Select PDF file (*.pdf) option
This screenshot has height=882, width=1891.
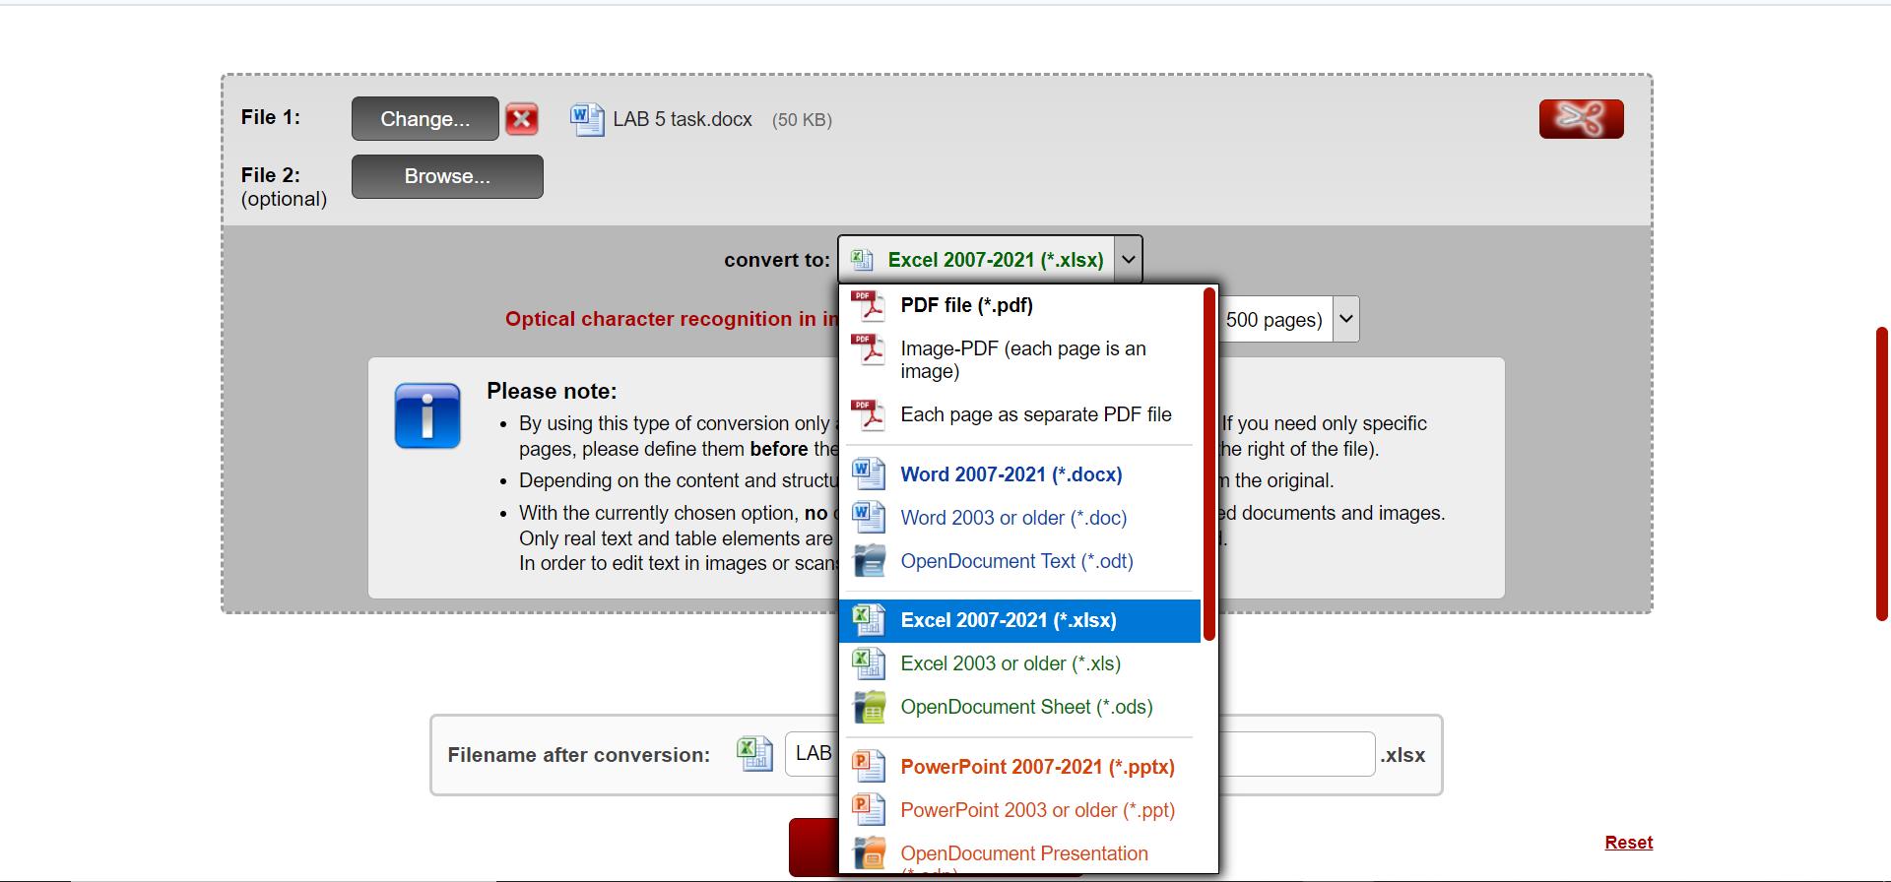[1019, 305]
